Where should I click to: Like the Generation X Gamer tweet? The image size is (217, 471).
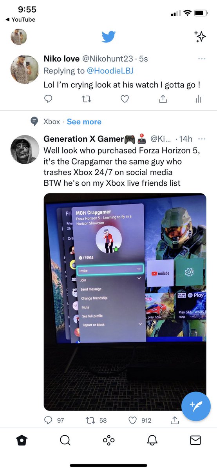(132, 420)
